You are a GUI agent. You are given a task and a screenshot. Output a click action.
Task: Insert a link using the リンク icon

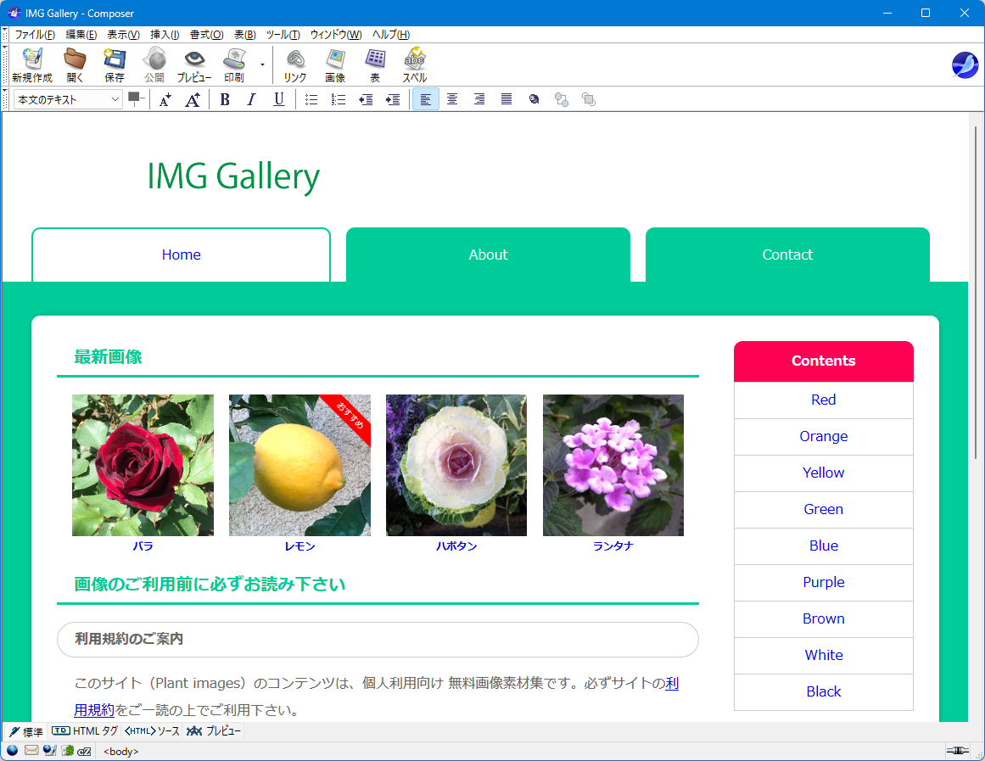pos(294,64)
